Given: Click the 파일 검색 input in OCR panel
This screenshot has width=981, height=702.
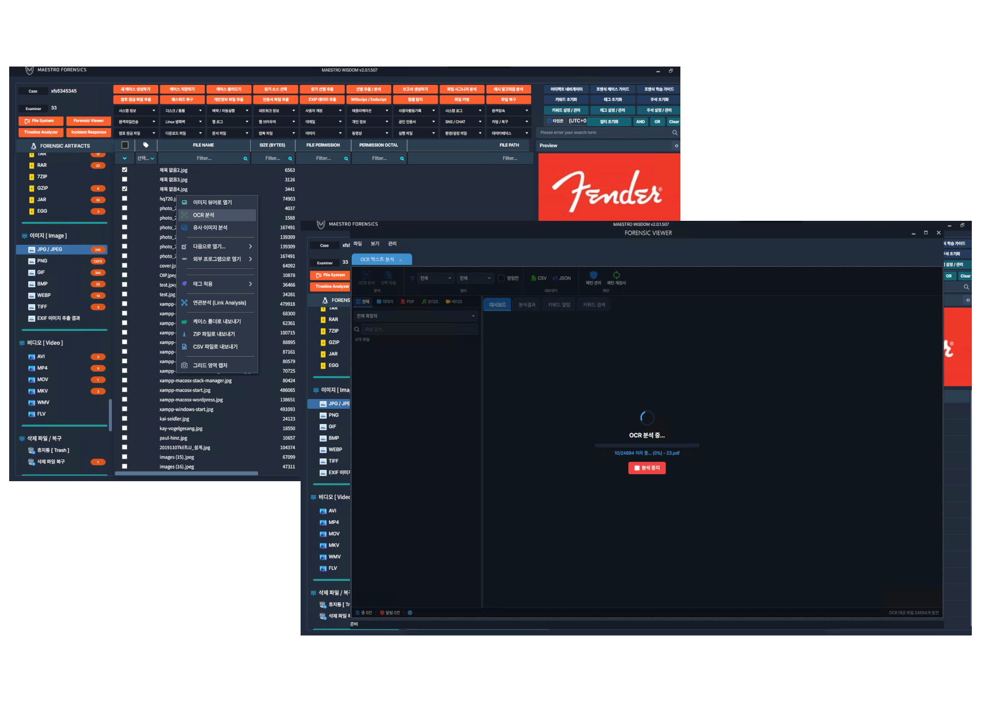Looking at the screenshot, I should [419, 329].
